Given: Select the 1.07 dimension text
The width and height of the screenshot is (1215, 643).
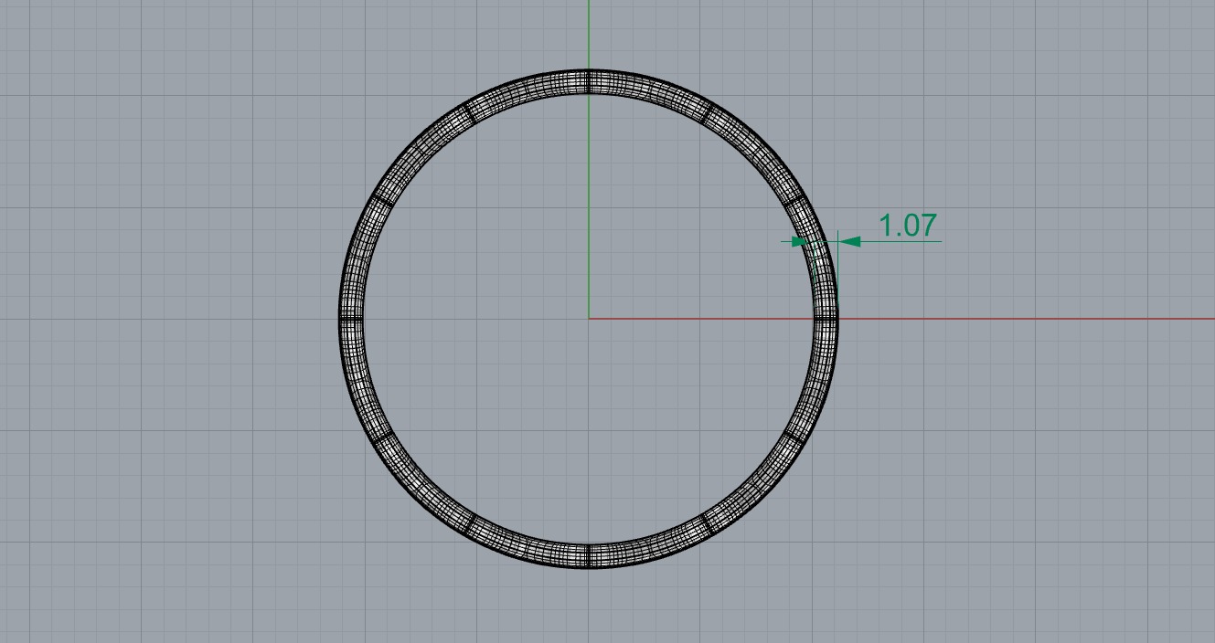Looking at the screenshot, I should point(908,226).
